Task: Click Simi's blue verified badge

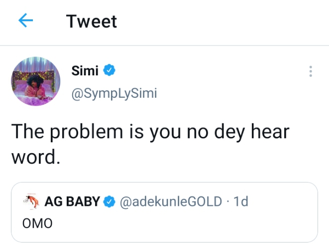Action: pyautogui.click(x=109, y=71)
